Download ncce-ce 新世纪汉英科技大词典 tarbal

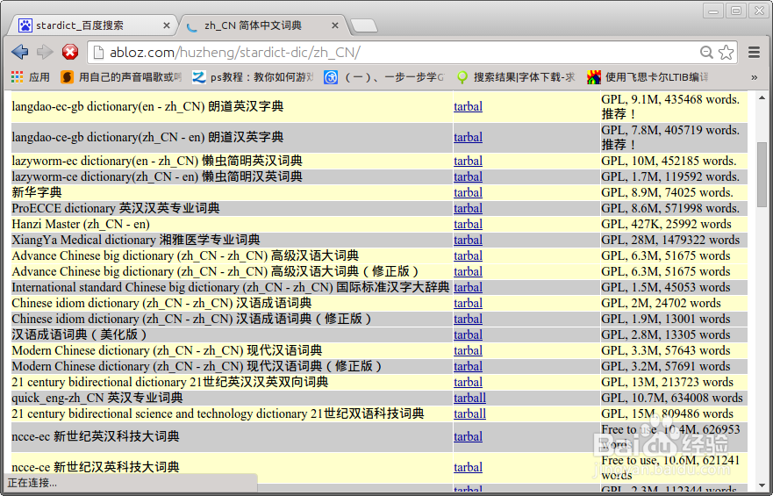click(x=468, y=467)
